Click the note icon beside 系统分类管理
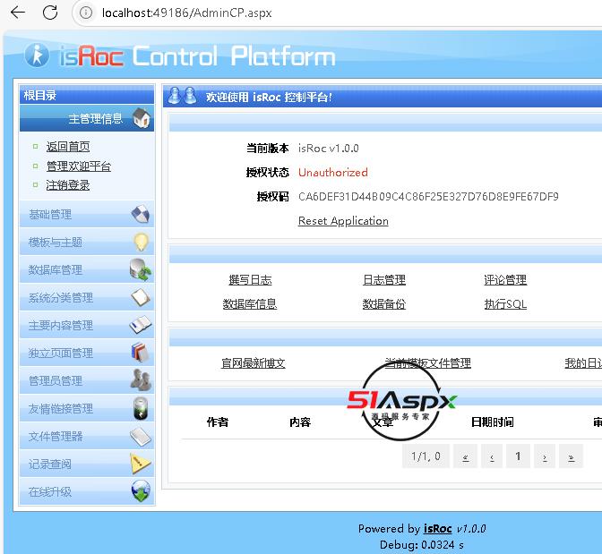The height and width of the screenshot is (554, 602). point(141,297)
